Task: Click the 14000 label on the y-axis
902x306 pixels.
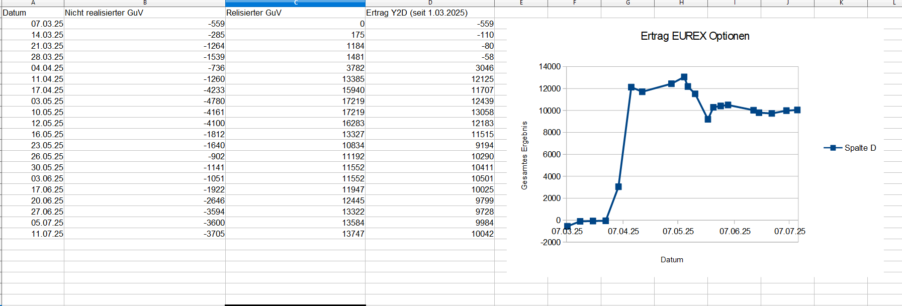Action: coord(549,67)
